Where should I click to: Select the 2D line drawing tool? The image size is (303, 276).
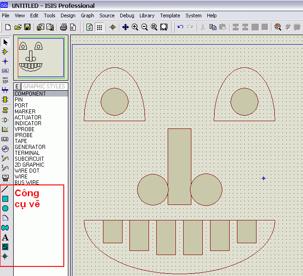[x=5, y=189]
